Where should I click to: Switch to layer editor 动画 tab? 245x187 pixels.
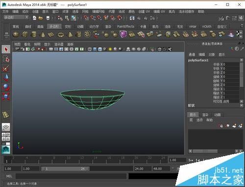(x=218, y=115)
